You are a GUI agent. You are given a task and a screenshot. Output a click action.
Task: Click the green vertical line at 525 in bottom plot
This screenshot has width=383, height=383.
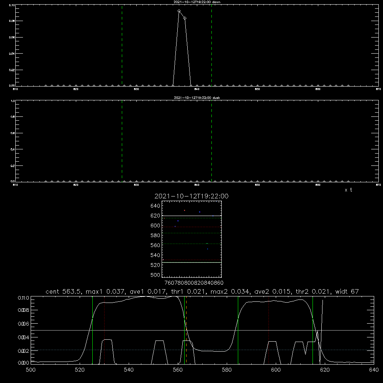pyautogui.click(x=92, y=330)
